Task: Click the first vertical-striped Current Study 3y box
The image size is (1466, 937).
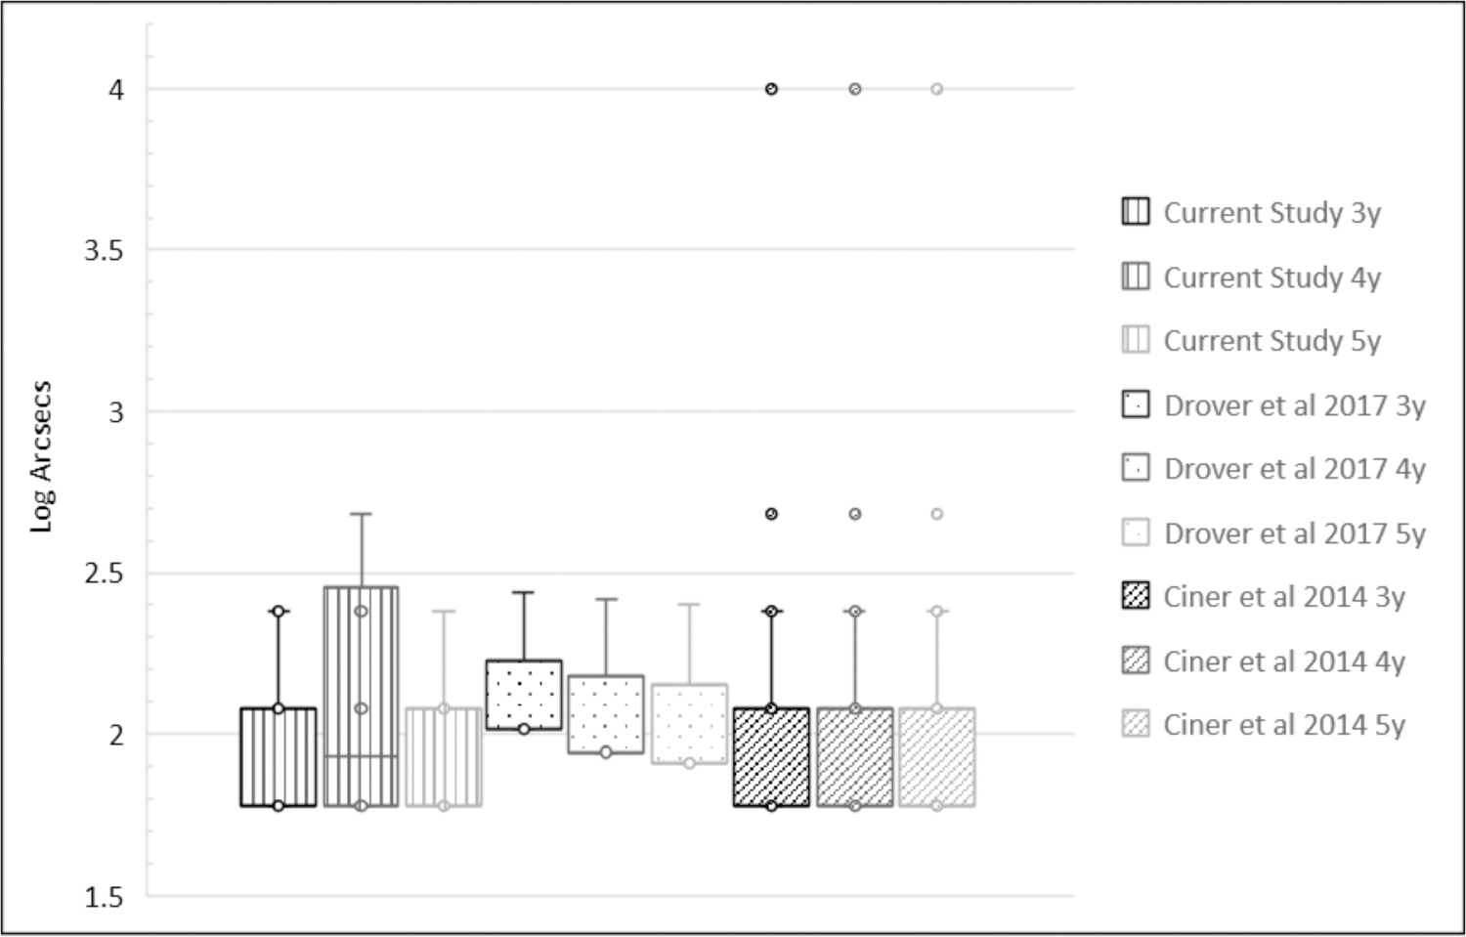Action: (x=279, y=757)
